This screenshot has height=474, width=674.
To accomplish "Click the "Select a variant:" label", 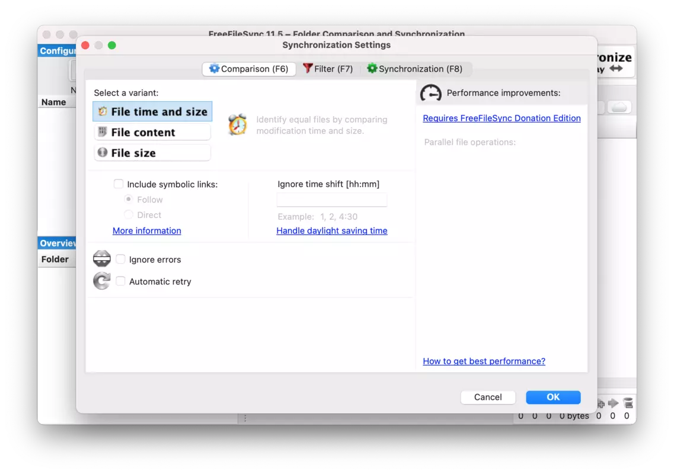I will pos(126,93).
